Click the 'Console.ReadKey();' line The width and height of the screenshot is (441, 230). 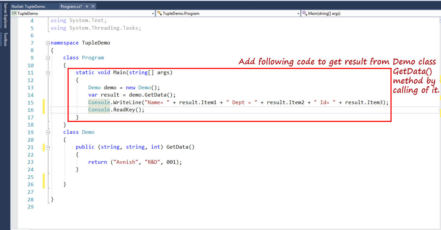[x=116, y=110]
